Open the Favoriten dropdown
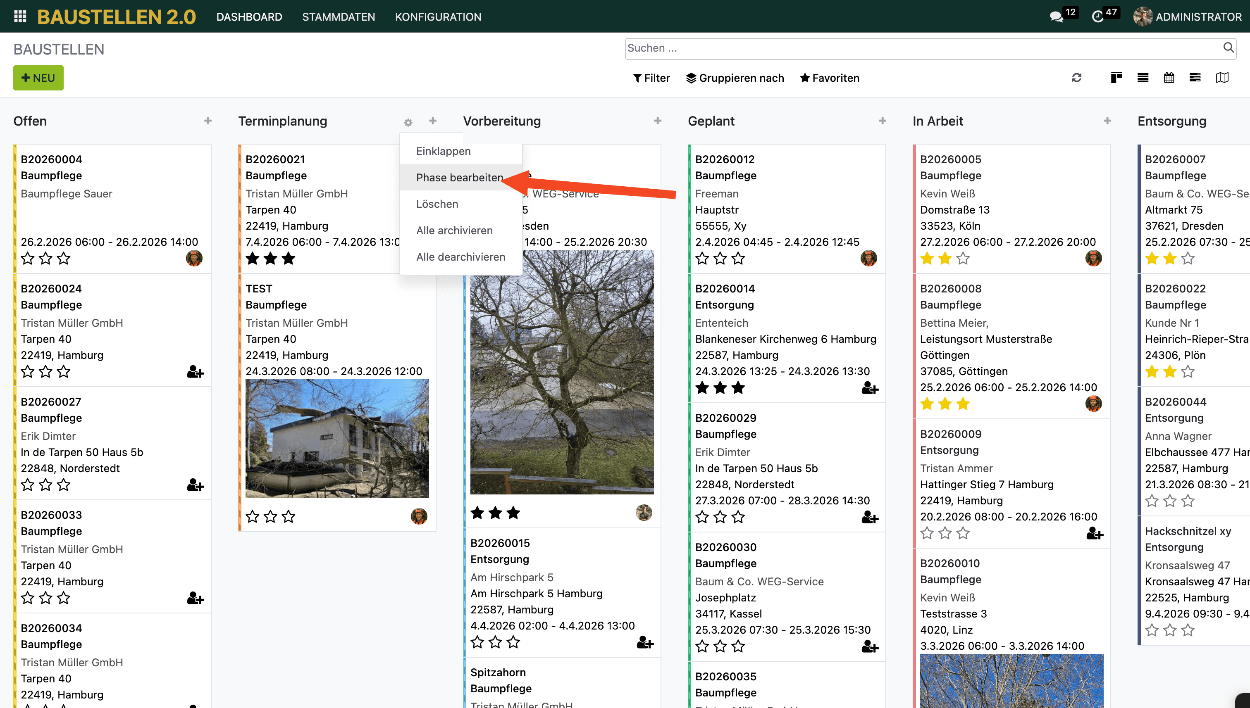Viewport: 1250px width, 708px height. click(830, 78)
